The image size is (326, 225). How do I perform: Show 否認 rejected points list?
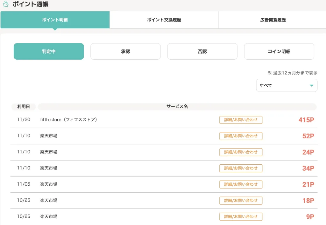coord(202,51)
